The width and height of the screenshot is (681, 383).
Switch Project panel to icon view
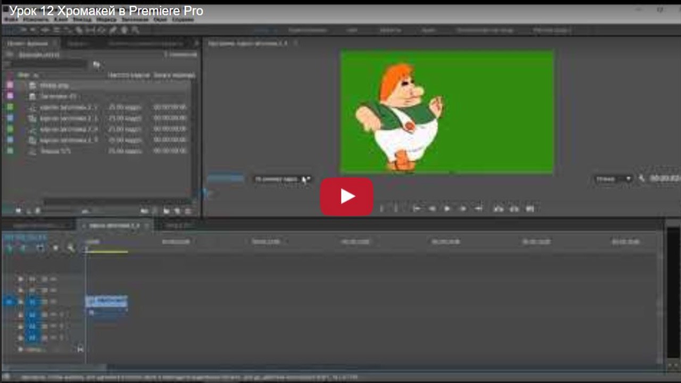click(29, 211)
